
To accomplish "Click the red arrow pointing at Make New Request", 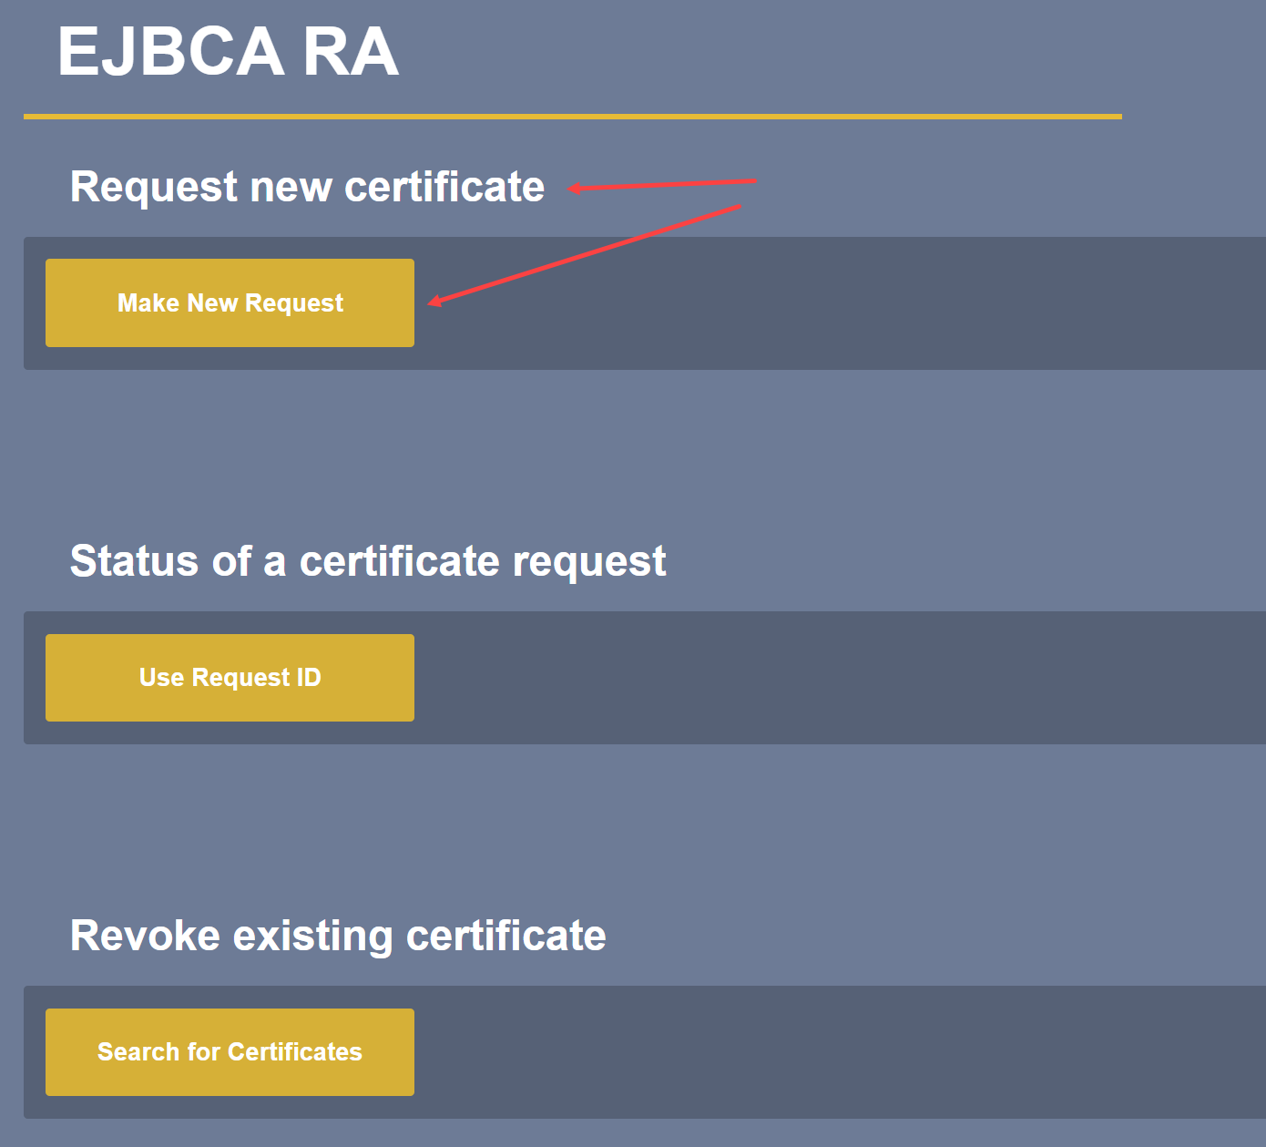I will pyautogui.click(x=583, y=254).
